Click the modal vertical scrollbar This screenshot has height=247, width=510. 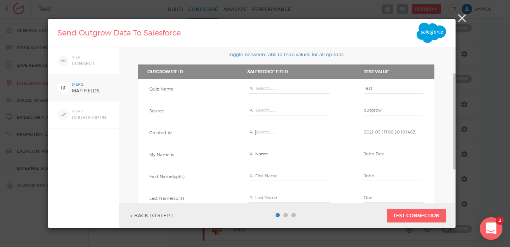(x=454, y=121)
